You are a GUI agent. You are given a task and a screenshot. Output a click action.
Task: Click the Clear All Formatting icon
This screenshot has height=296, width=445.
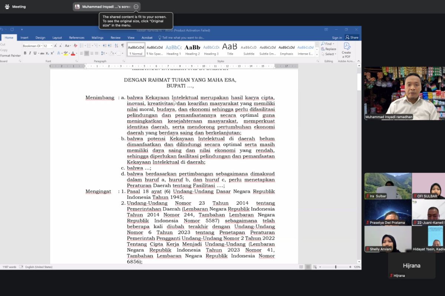[75, 46]
